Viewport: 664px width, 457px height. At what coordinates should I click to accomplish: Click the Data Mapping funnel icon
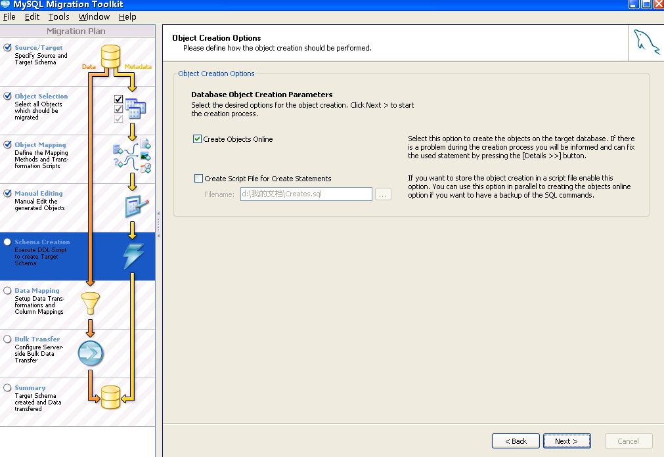tap(90, 303)
